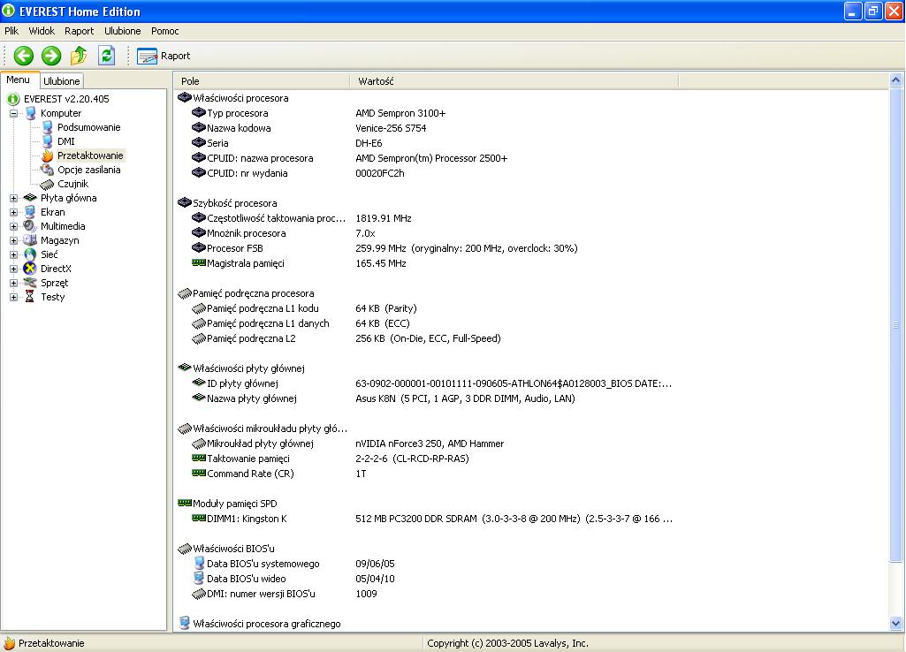Open the Pomoc menu
Screen dimensions: 906x652
tap(164, 31)
